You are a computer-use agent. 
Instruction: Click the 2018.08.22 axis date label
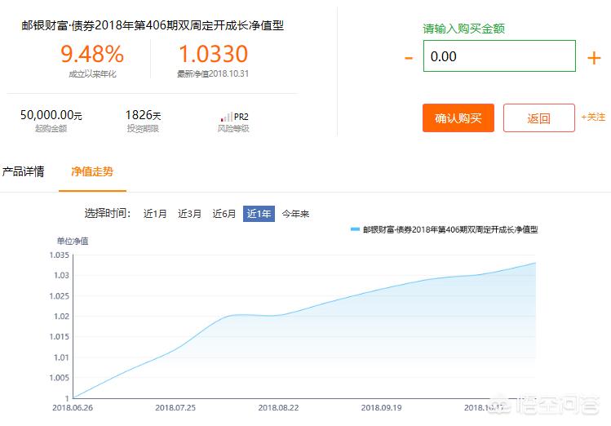pyautogui.click(x=278, y=408)
